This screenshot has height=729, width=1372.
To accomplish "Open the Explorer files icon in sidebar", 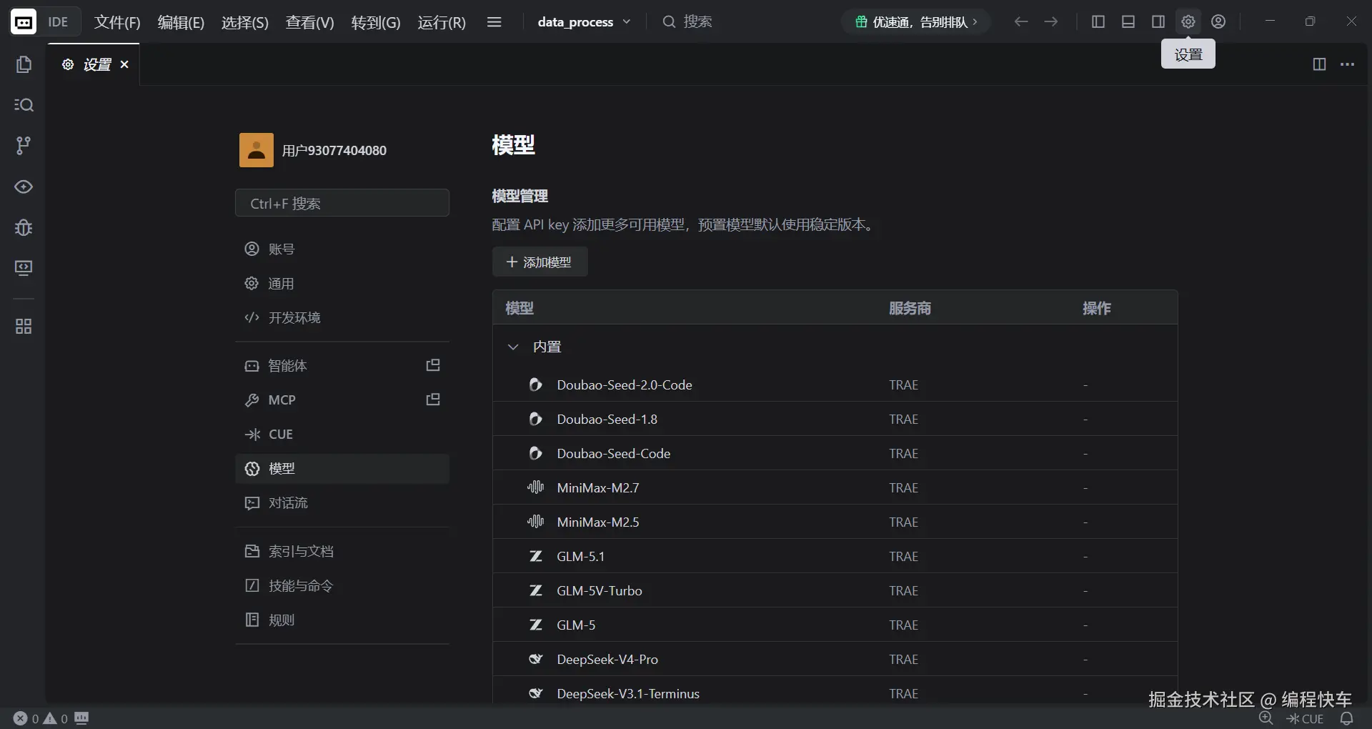I will (24, 64).
